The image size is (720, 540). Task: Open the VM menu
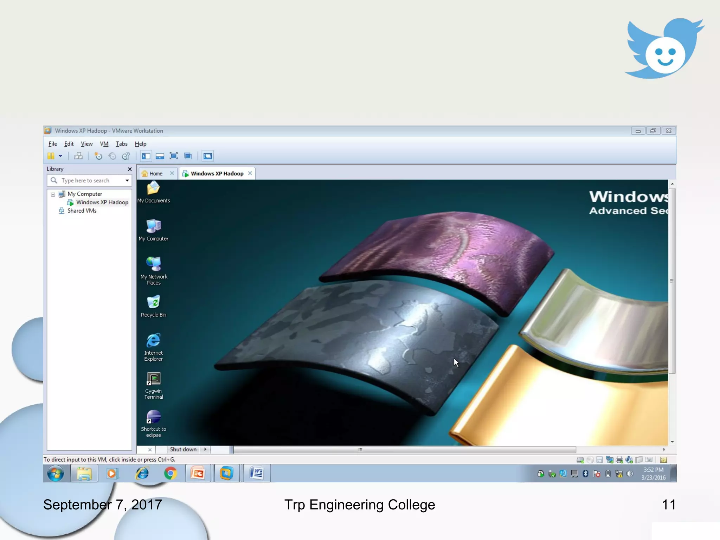click(104, 144)
